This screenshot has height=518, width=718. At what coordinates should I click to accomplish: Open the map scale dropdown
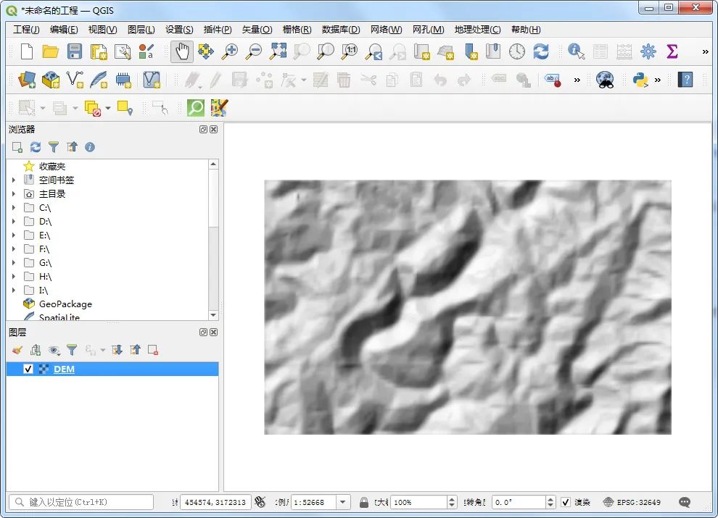343,502
